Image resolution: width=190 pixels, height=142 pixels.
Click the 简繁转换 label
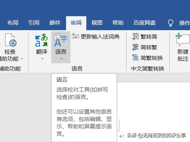[152, 58]
